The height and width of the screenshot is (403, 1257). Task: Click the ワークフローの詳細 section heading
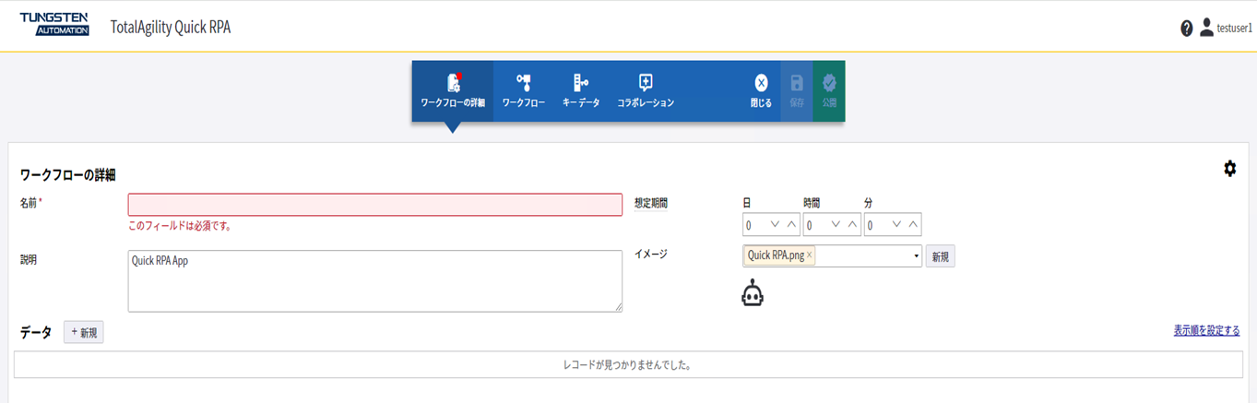pos(67,174)
